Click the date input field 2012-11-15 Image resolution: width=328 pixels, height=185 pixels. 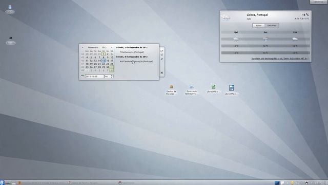[x=94, y=77]
